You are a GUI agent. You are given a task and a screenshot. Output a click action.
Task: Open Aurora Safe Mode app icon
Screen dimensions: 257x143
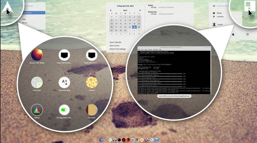[37, 54]
